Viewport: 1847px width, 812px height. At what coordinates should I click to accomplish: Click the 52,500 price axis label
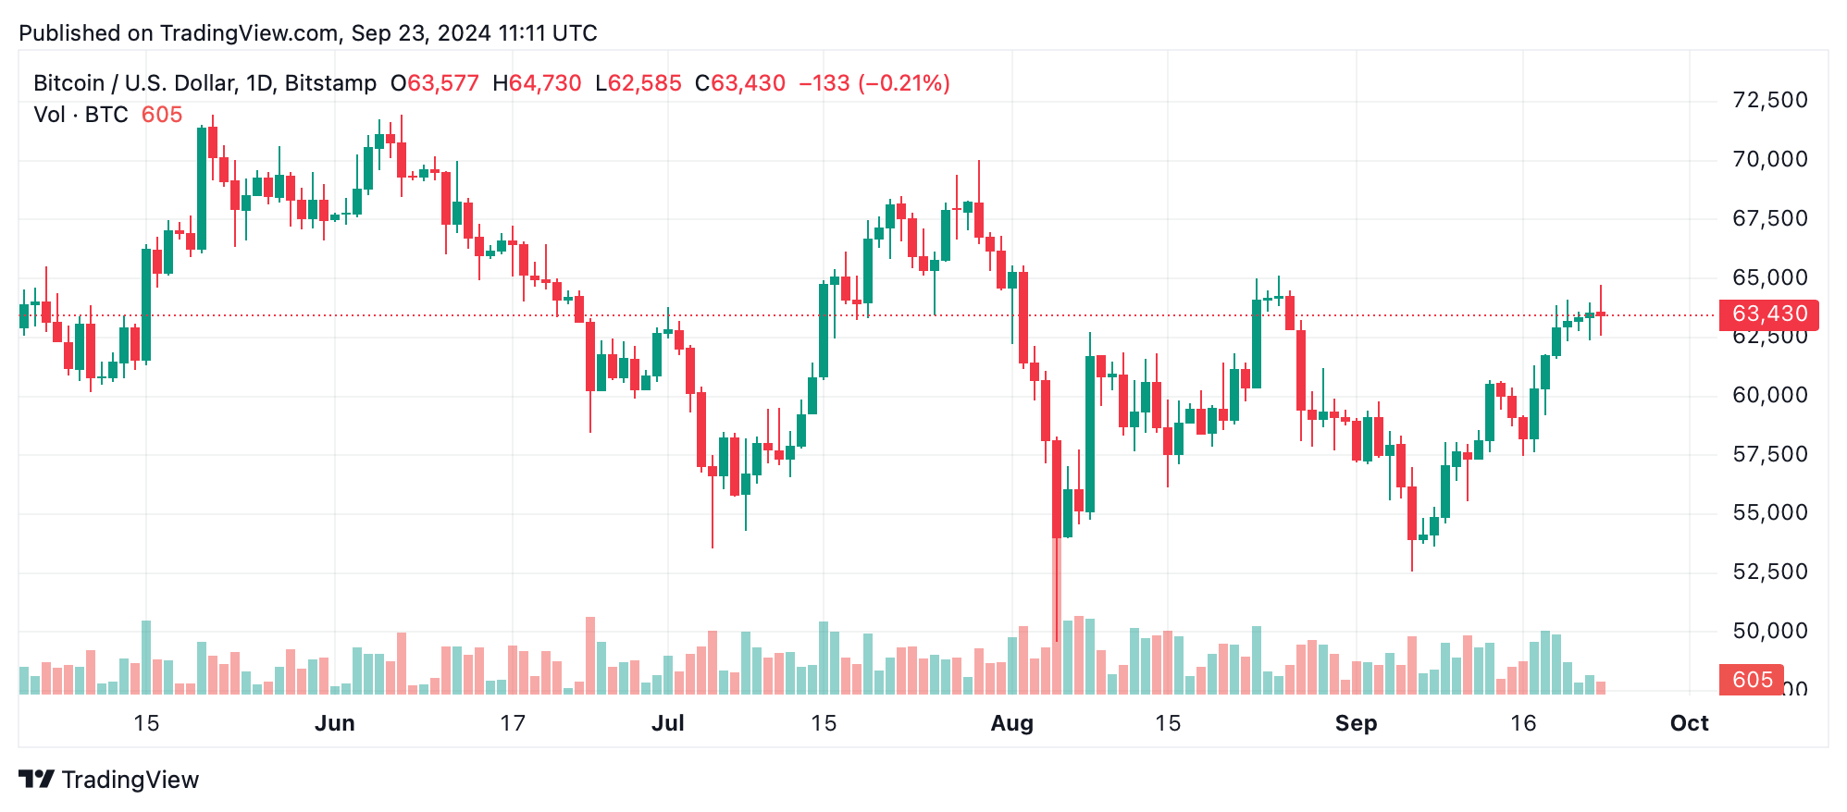[x=1769, y=572]
